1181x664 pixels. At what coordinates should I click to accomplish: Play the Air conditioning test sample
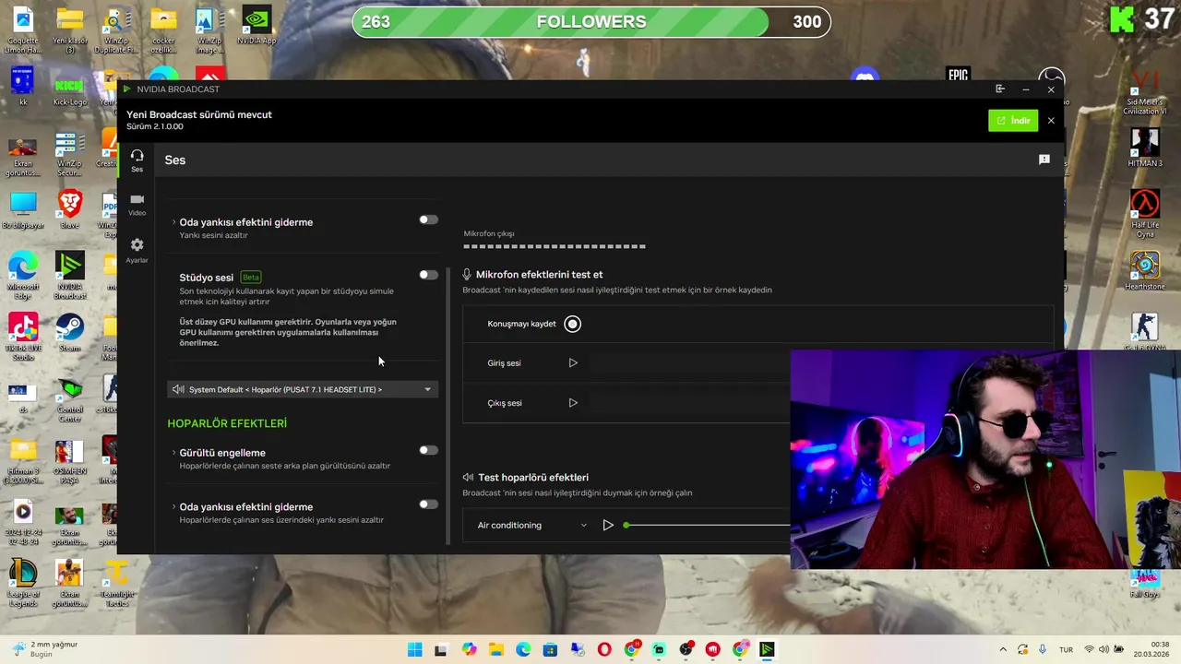(x=608, y=526)
